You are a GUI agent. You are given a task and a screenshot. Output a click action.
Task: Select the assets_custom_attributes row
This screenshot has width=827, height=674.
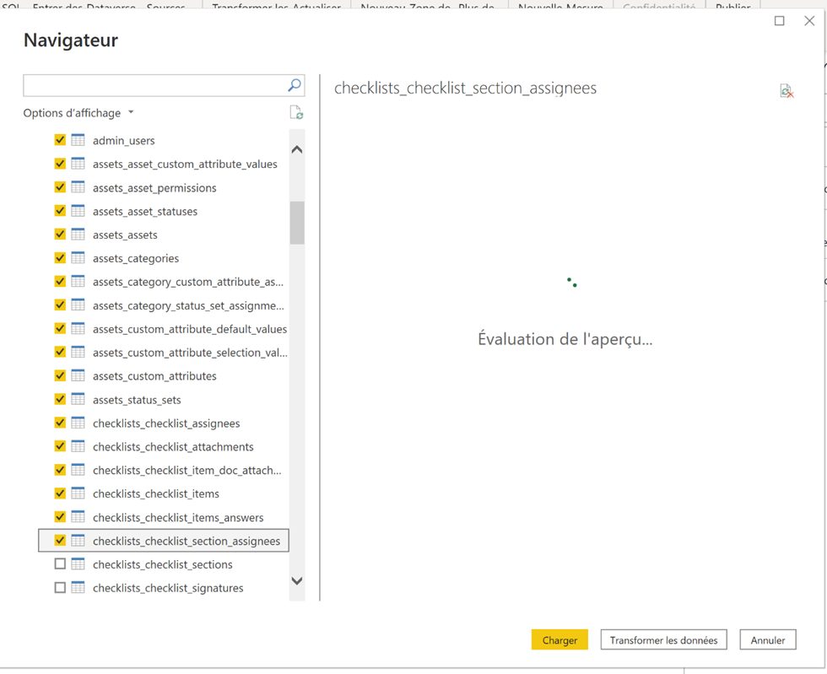[164, 376]
